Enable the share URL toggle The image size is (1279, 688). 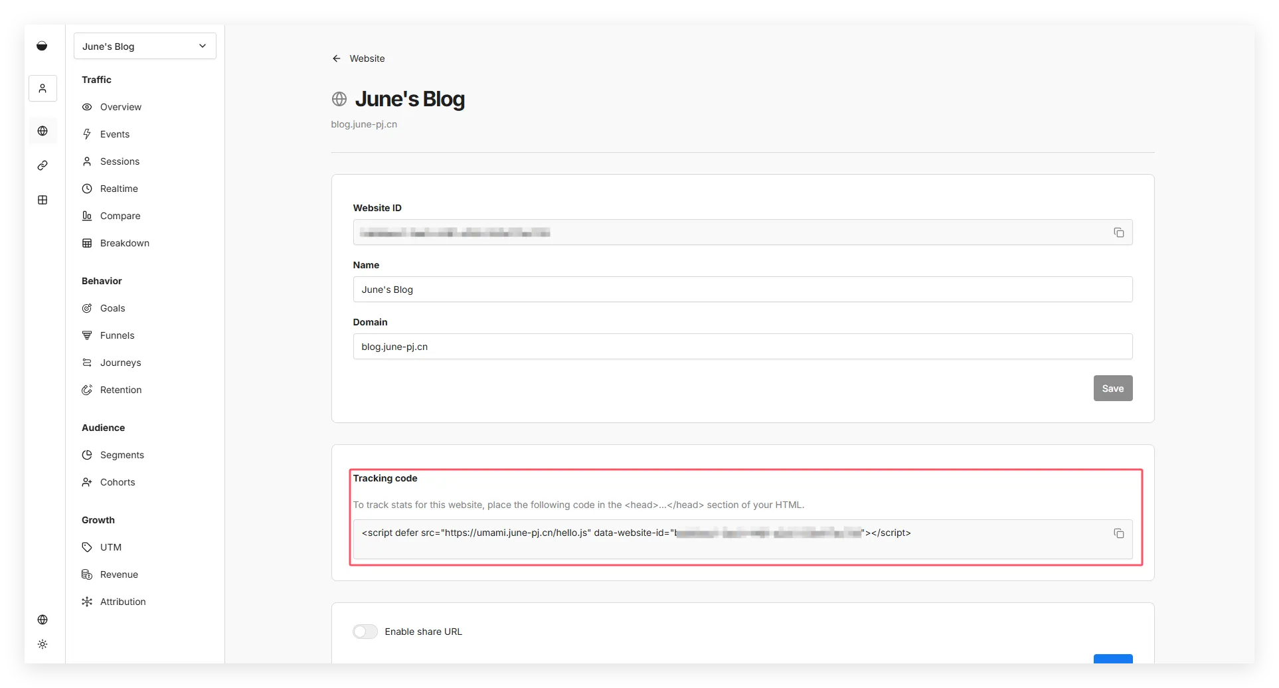(365, 632)
